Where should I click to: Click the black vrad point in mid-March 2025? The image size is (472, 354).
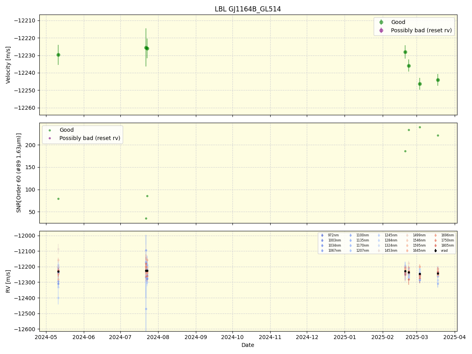pyautogui.click(x=438, y=273)
